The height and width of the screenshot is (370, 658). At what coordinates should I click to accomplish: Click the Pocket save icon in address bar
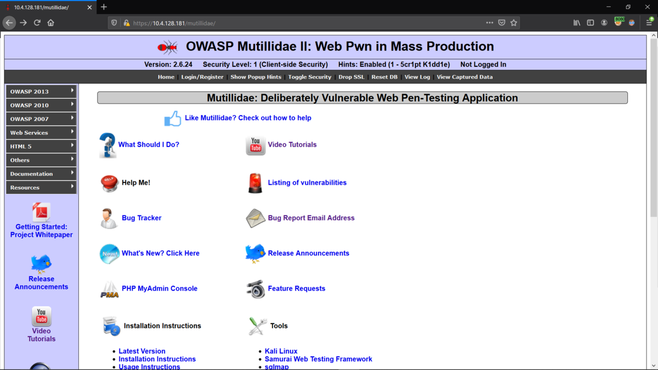[502, 23]
